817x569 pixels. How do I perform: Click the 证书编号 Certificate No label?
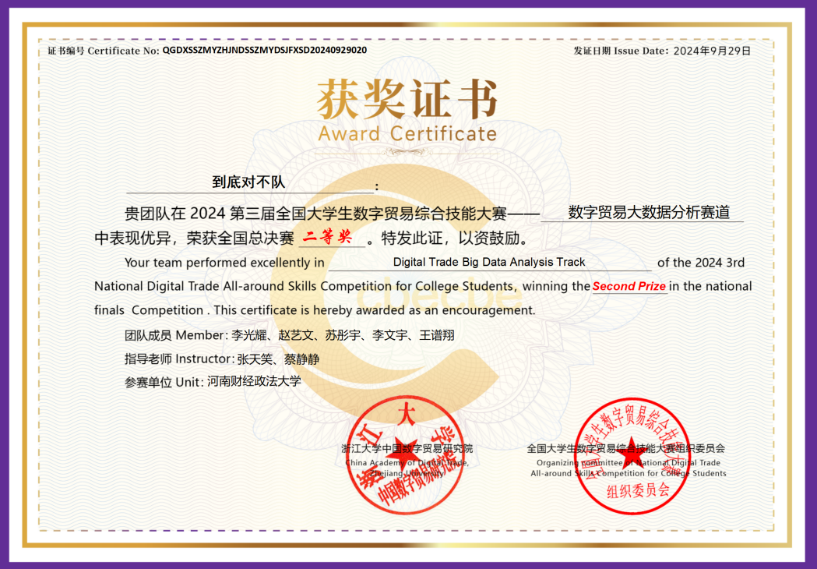point(103,51)
